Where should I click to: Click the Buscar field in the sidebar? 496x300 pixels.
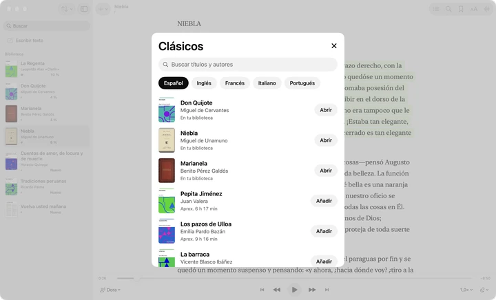tap(47, 26)
